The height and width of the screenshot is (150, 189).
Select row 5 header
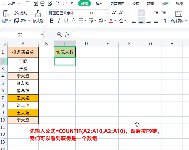point(3,83)
